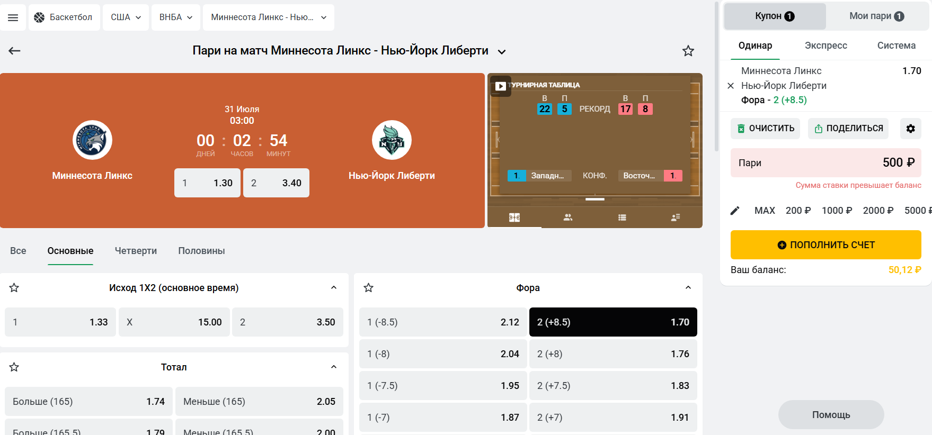Add match to favorites with star
Image resolution: width=932 pixels, height=435 pixels.
click(x=688, y=51)
